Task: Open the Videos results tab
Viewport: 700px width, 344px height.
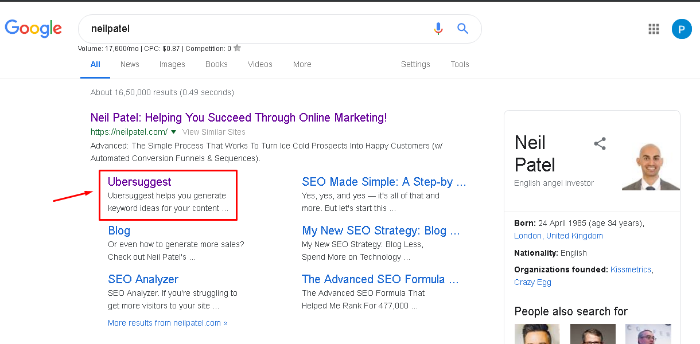Action: pyautogui.click(x=260, y=64)
